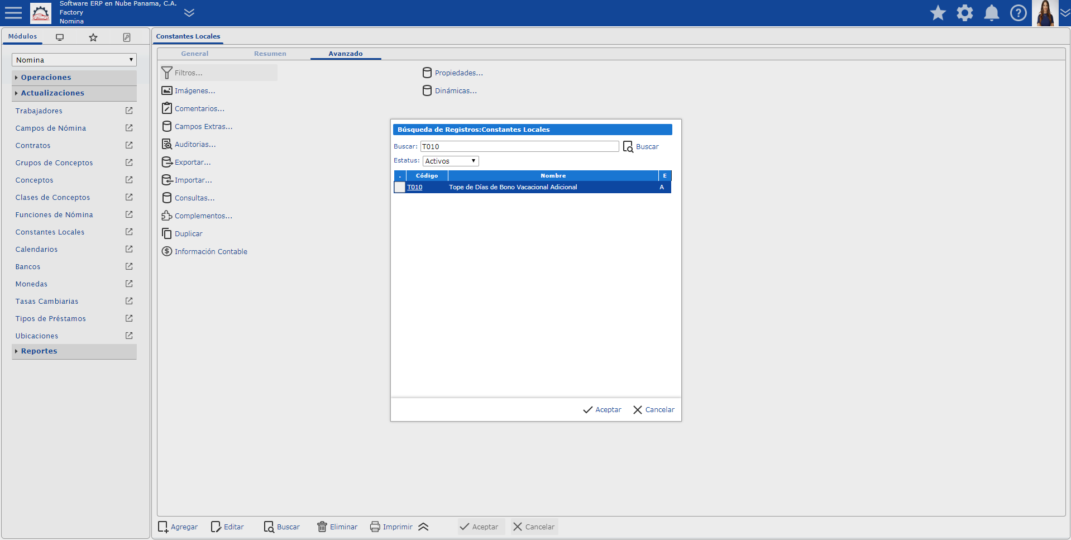Click Duplicar option

tap(182, 233)
